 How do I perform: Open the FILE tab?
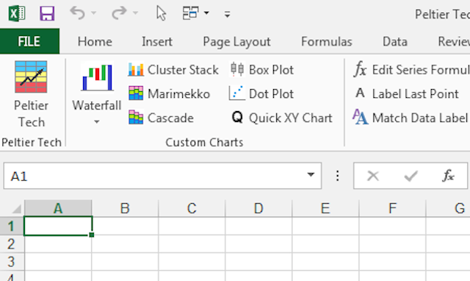pos(29,41)
